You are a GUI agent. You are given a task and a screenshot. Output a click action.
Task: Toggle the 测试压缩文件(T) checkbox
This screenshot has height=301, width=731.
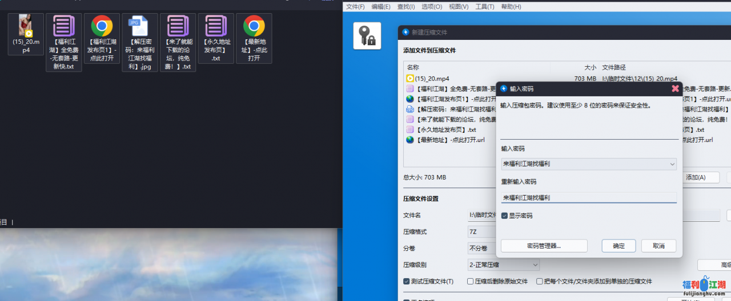tap(407, 282)
